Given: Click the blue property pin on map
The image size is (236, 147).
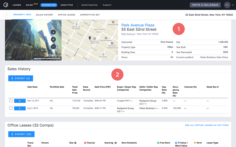Looking at the screenshot, I should click(90, 38).
